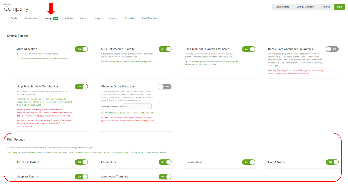
Task: Toggle Credit Notes print setting
Action: 332,162
